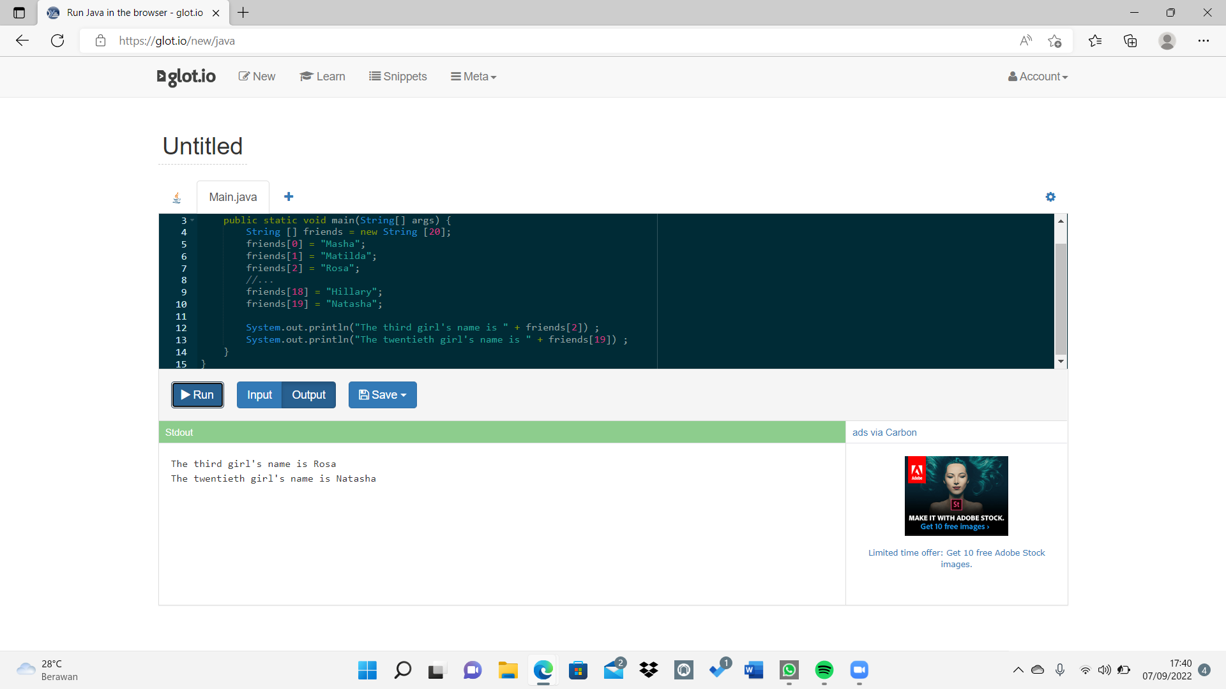Switch to the Output view
Viewport: 1226px width, 689px height.
(308, 394)
